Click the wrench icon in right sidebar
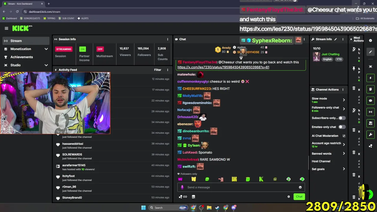The width and height of the screenshot is (377, 212). tap(371, 135)
